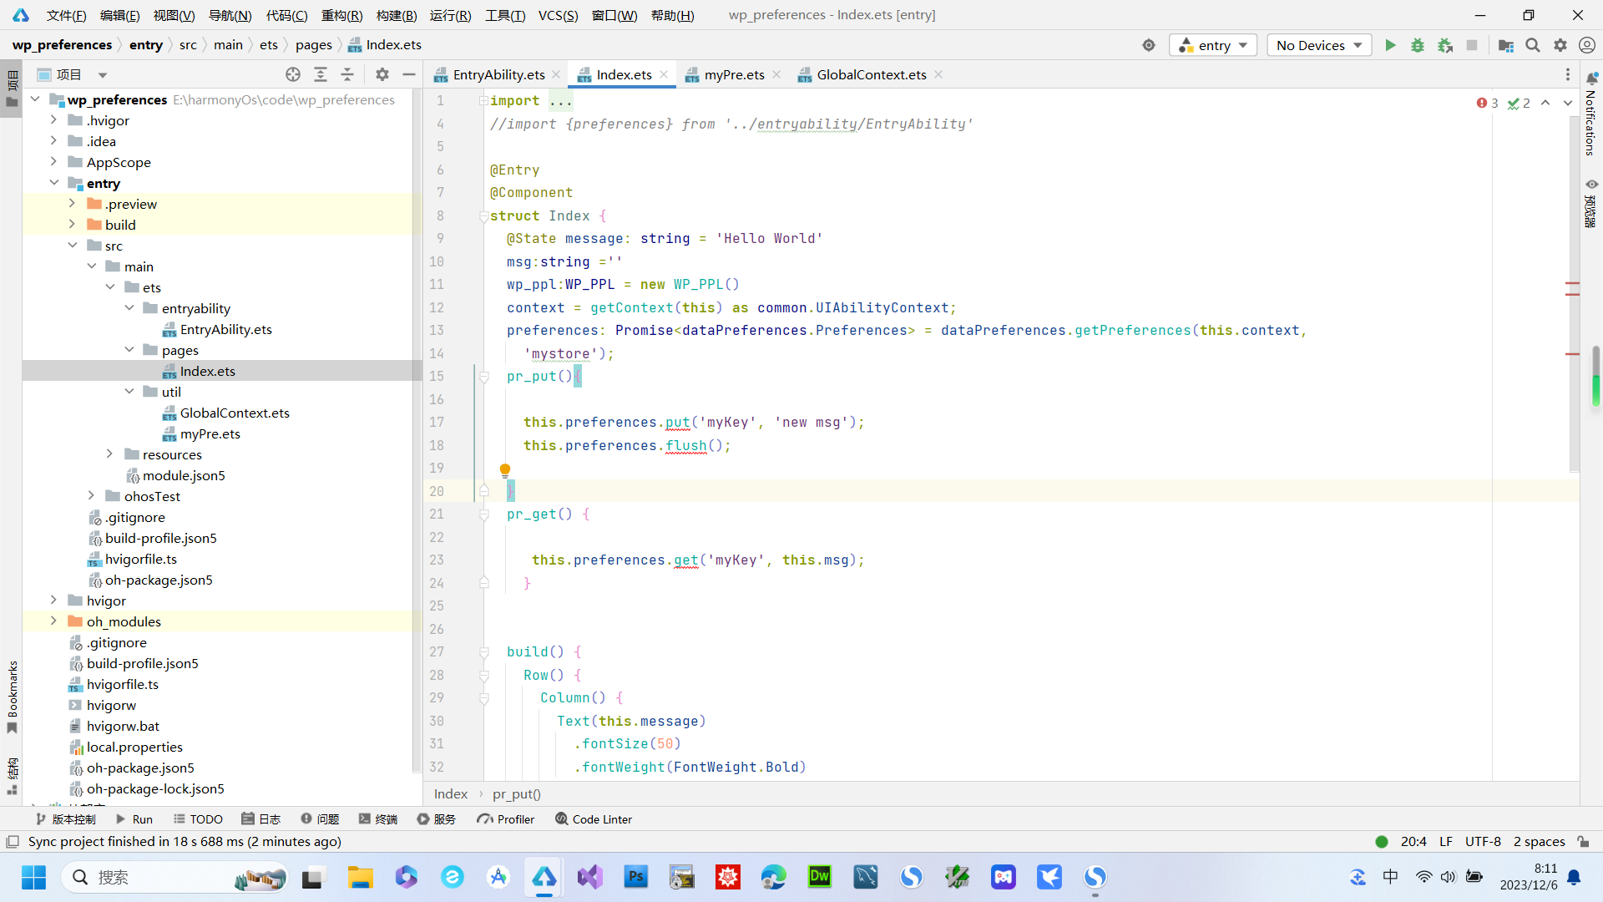Screen dimensions: 1603x902
Task: Close the myPre.ets tab
Action: [776, 74]
